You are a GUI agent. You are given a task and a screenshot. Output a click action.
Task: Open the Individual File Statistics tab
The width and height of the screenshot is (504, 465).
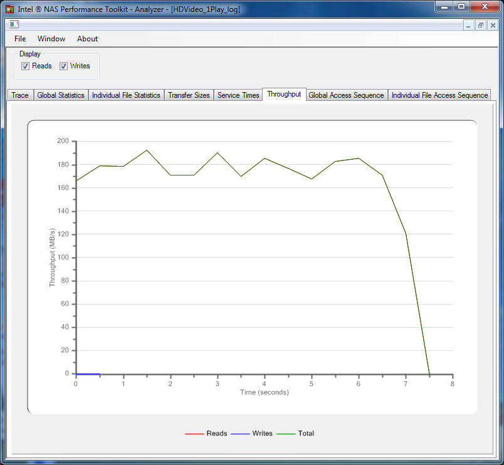pyautogui.click(x=126, y=95)
